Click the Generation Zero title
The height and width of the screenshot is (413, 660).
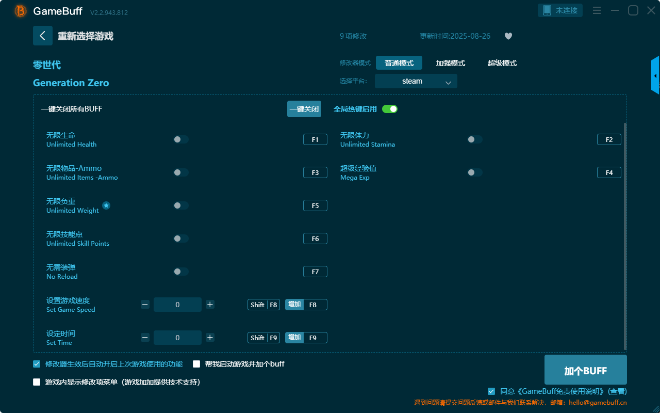[x=71, y=83]
